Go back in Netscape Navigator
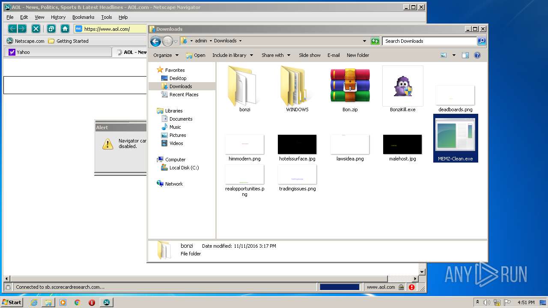The image size is (548, 308). pos(12,29)
